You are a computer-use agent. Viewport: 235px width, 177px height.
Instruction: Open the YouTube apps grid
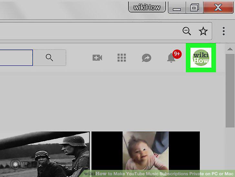122,58
